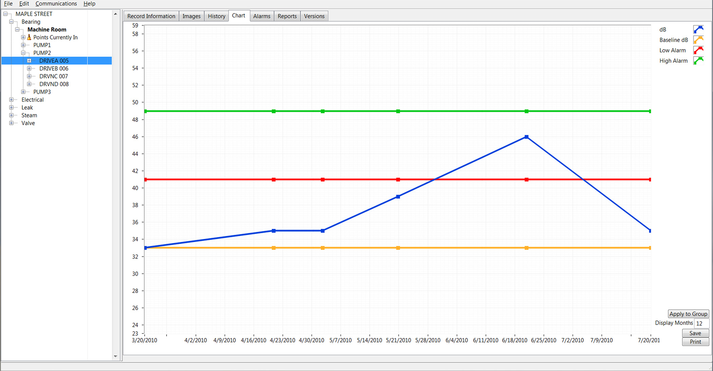This screenshot has width=713, height=371.
Task: Click the blue dB legend icon
Action: [x=698, y=30]
